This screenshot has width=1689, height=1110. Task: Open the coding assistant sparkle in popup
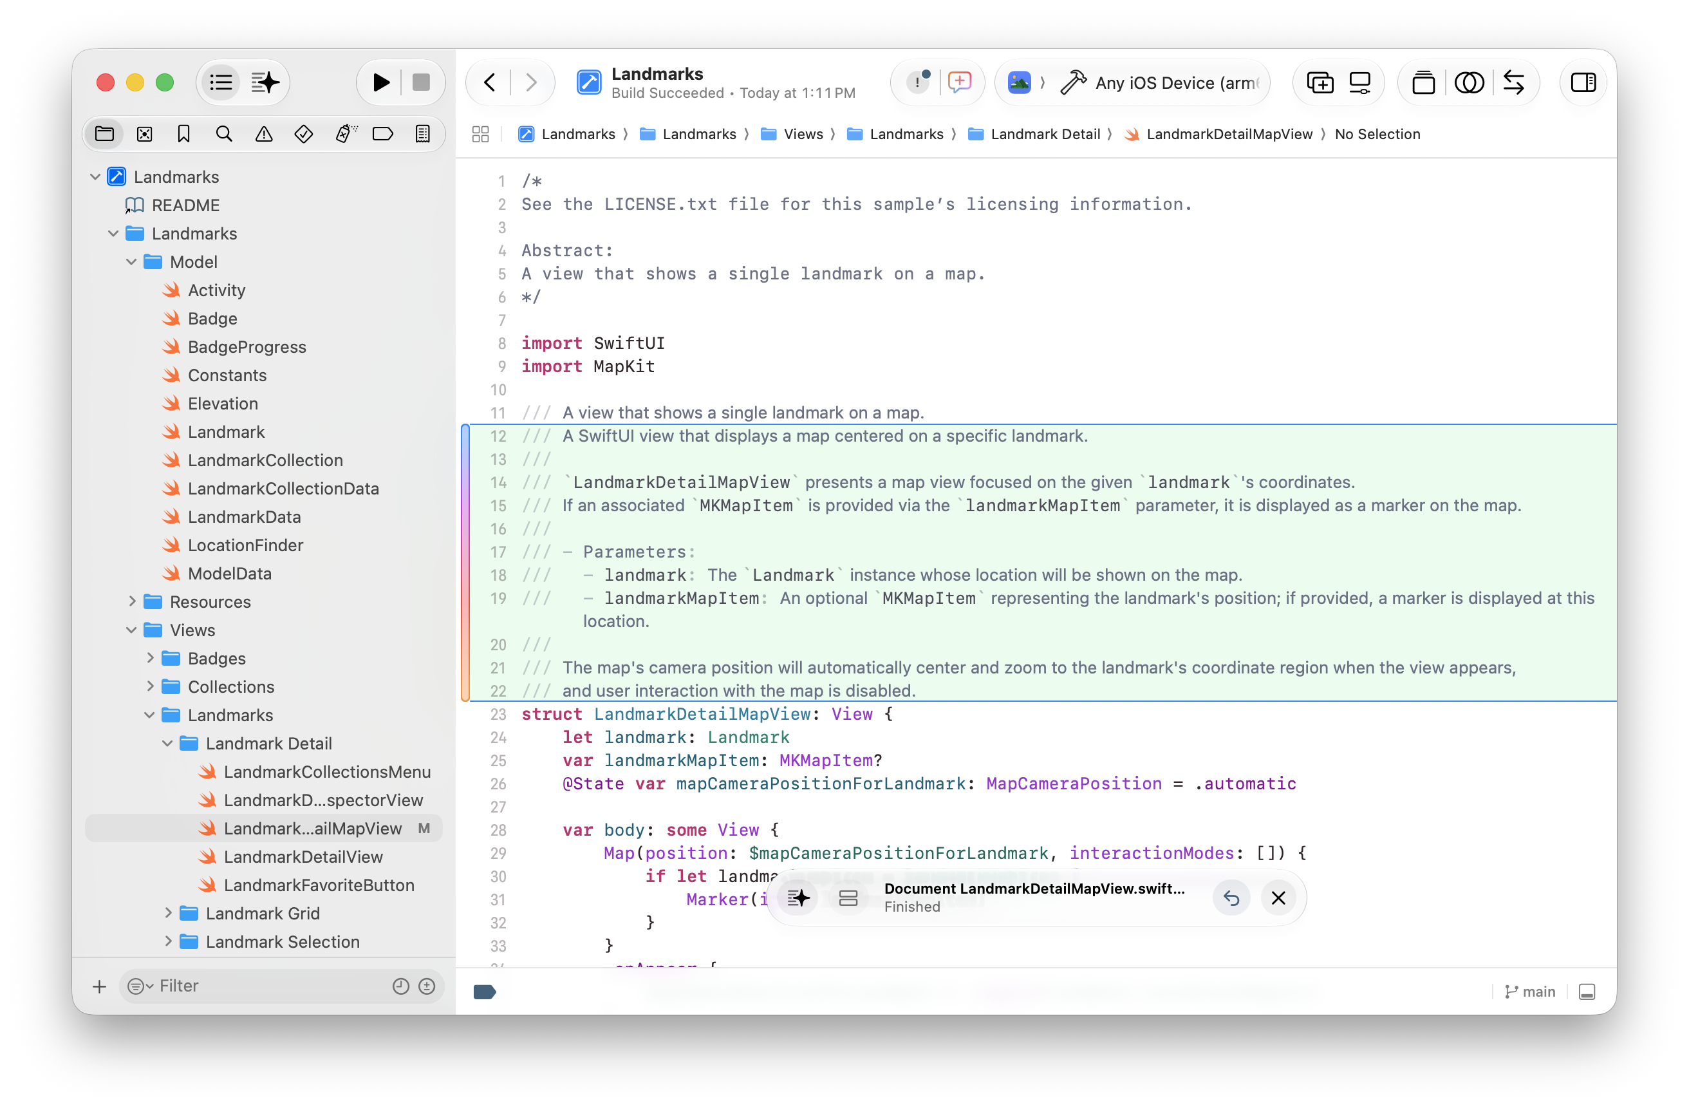pyautogui.click(x=798, y=899)
